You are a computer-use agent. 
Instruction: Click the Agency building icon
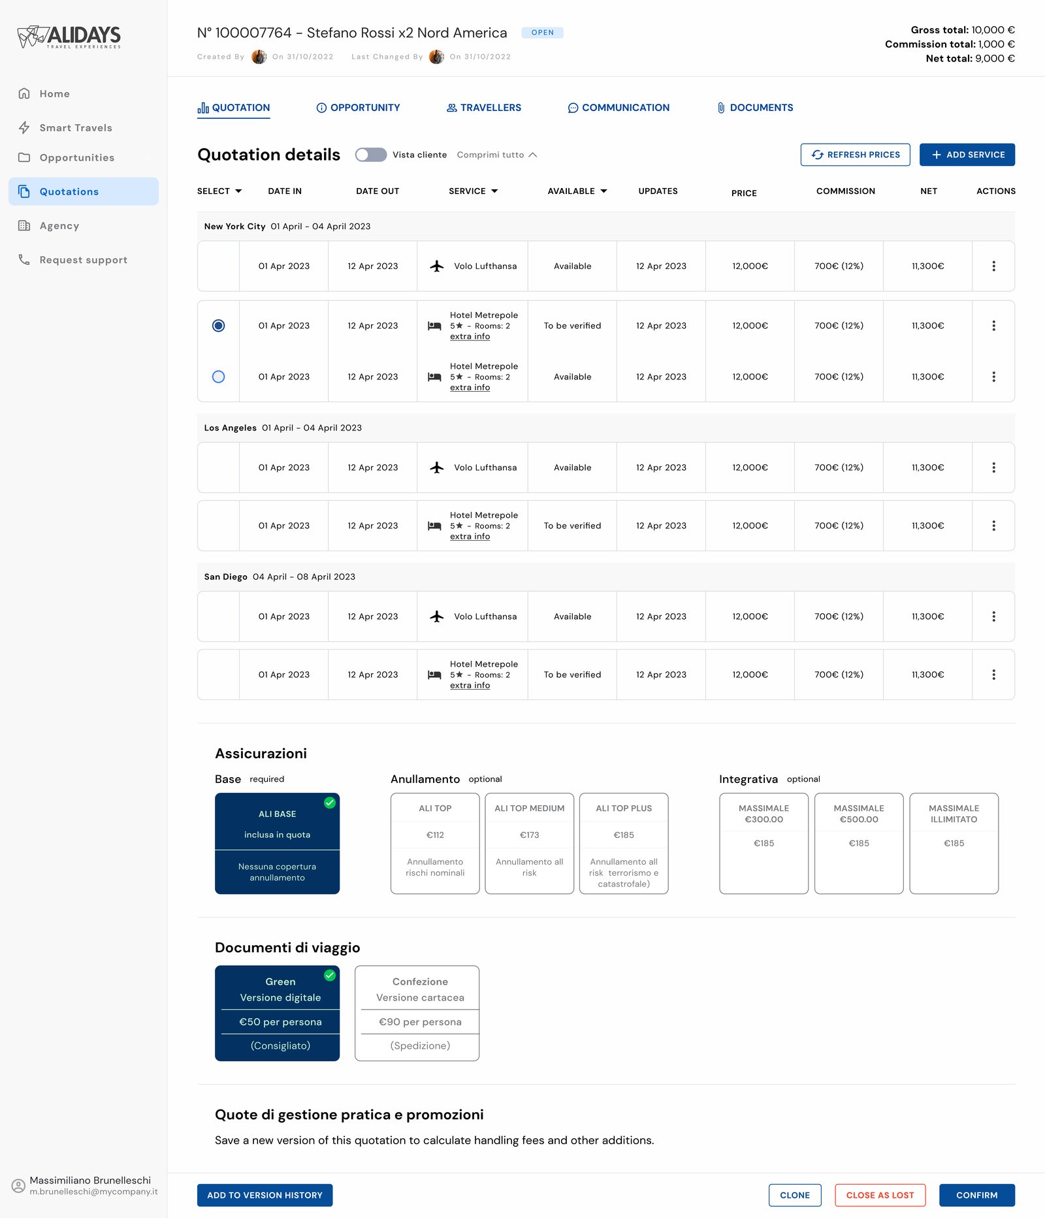tap(24, 225)
